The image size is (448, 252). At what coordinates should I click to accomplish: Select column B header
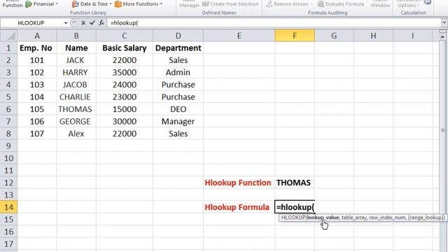(76, 36)
